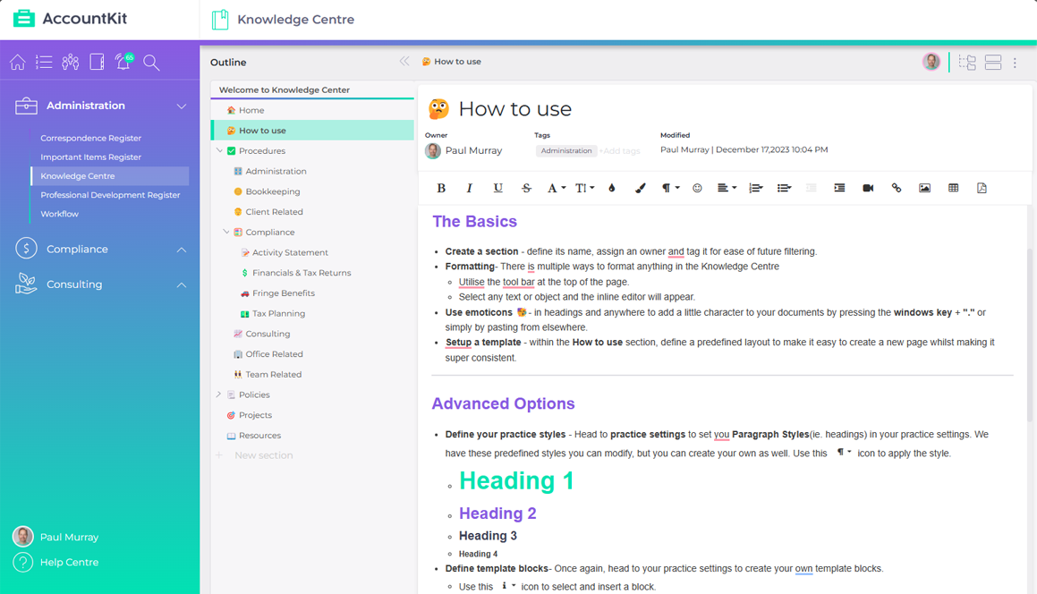Open the notebook icon in sidebar
Viewport: 1037px width, 594px height.
(x=97, y=63)
